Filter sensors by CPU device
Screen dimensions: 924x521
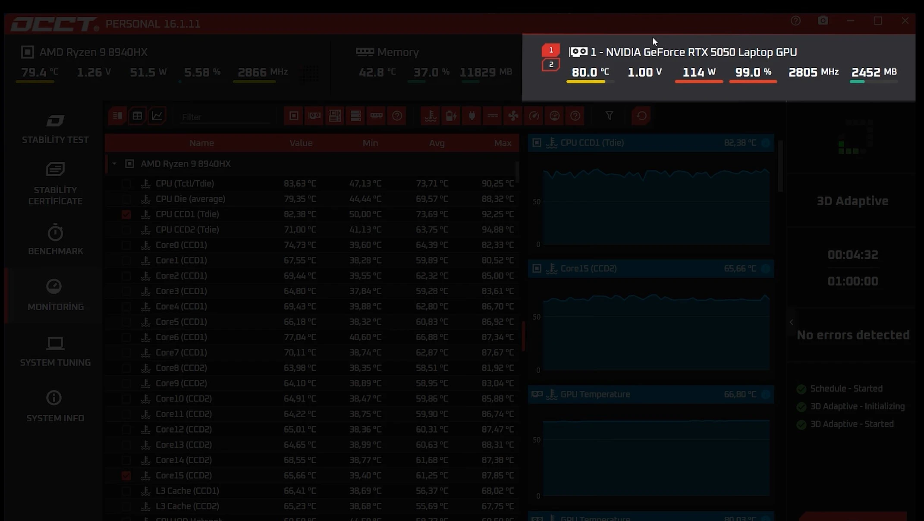pos(294,116)
